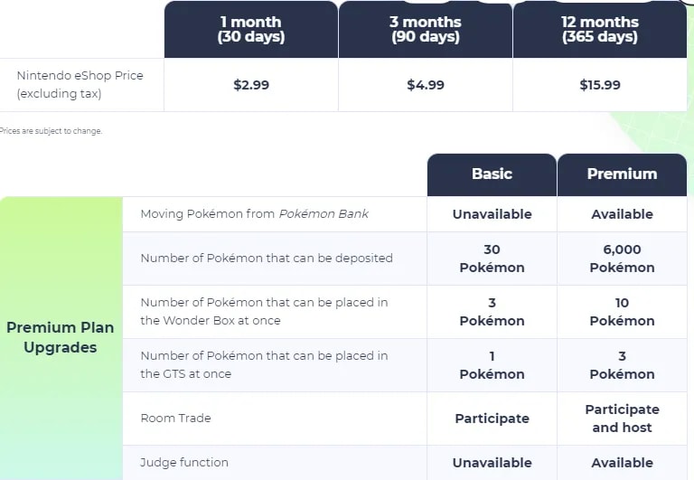Click the 1 month (30 days) column header
This screenshot has height=480, width=694.
coord(250,30)
